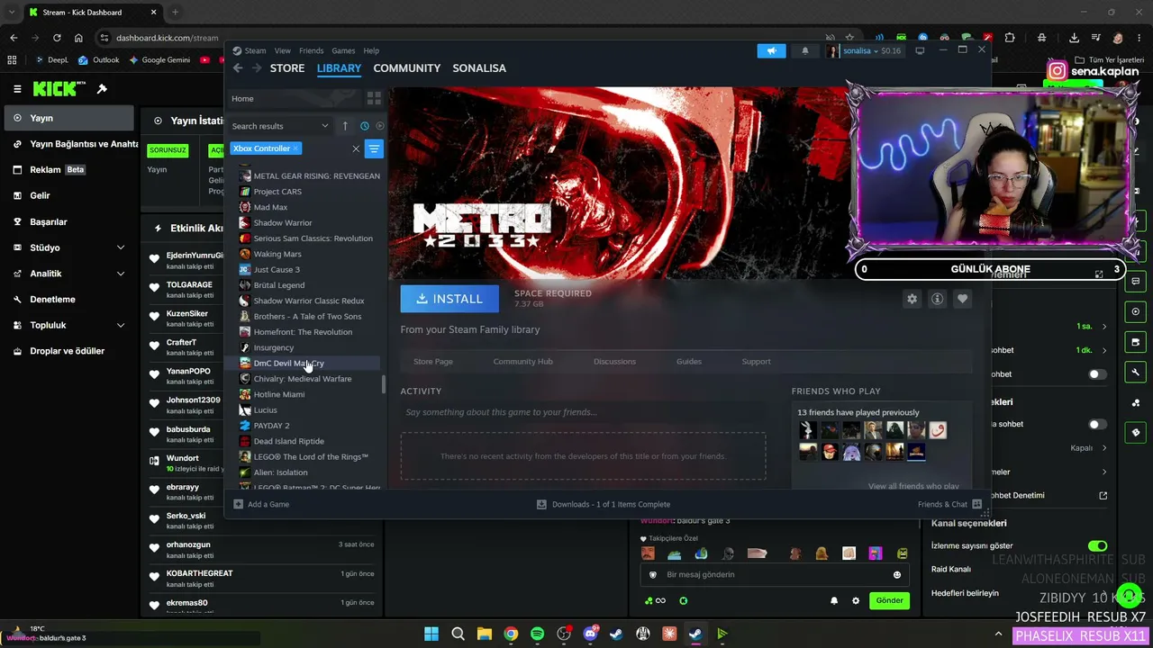
Task: Open Steam library advanced filter button
Action: [x=374, y=148]
